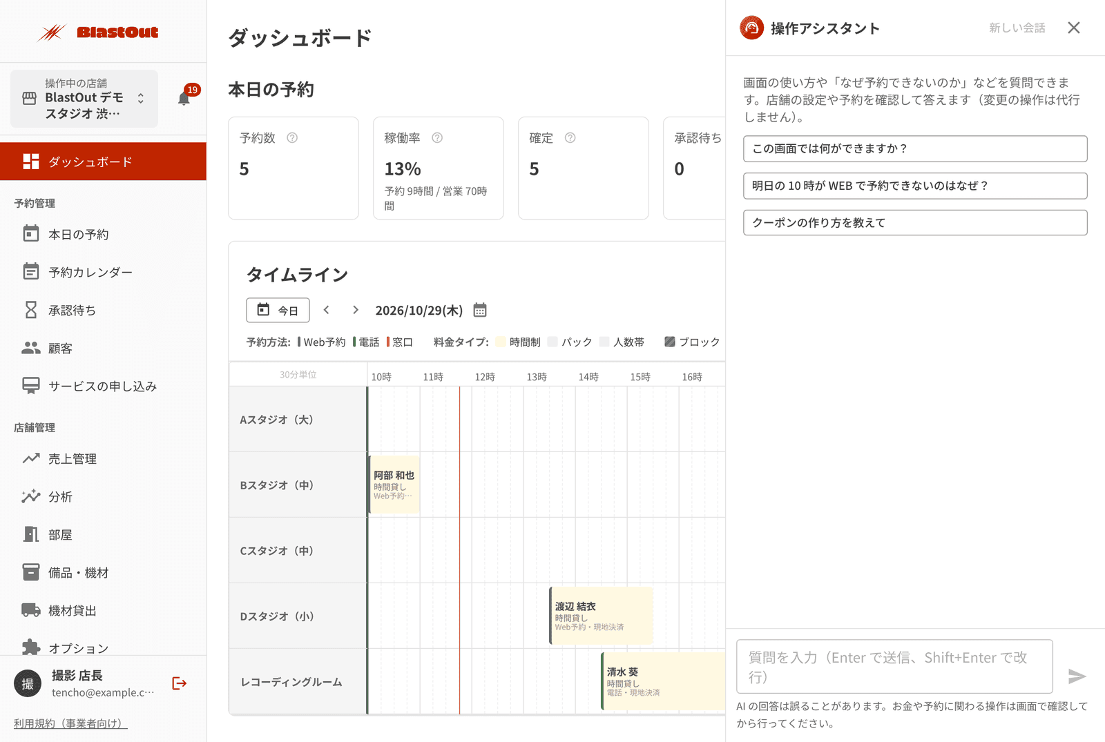The height and width of the screenshot is (742, 1105).
Task: Start 新しい会話 in assistant
Action: point(1017,28)
